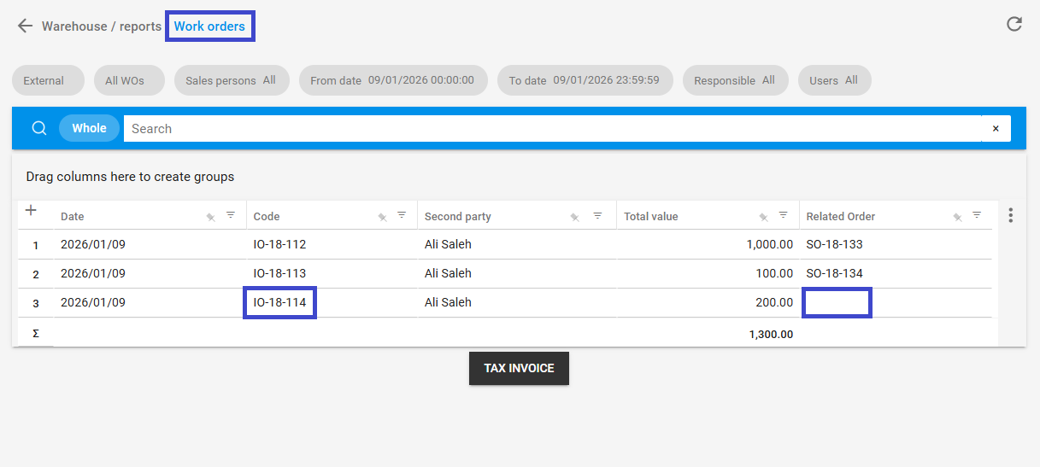
Task: Toggle the External filter chip
Action: click(x=48, y=80)
